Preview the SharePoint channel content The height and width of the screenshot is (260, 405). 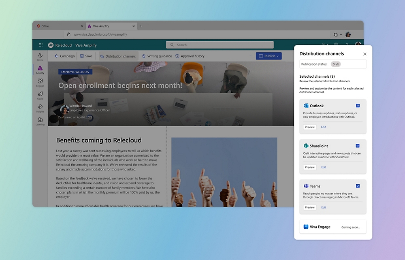pos(310,167)
